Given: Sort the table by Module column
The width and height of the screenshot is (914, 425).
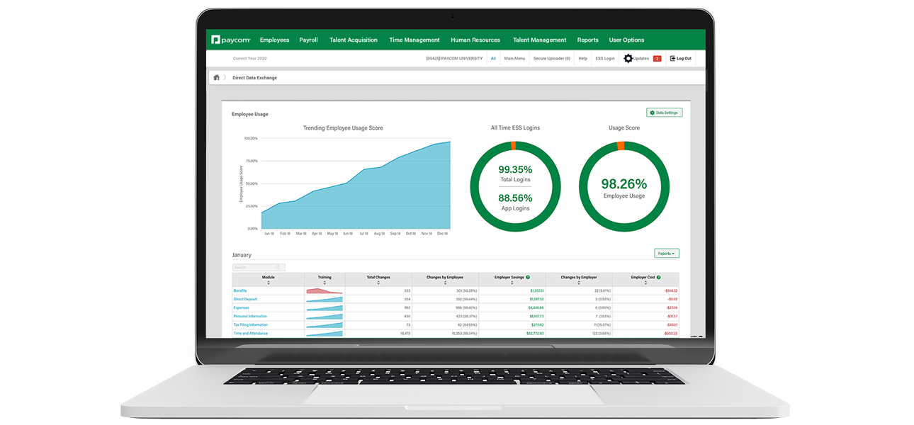Looking at the screenshot, I should click(x=269, y=283).
